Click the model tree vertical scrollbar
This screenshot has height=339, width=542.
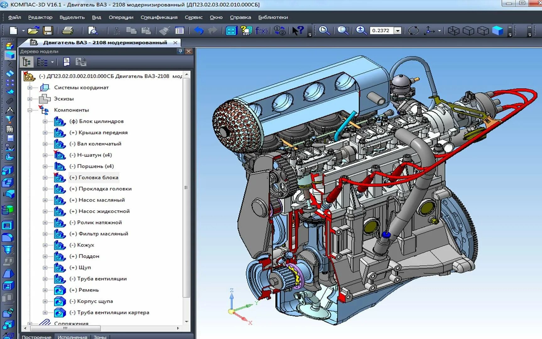[186, 188]
